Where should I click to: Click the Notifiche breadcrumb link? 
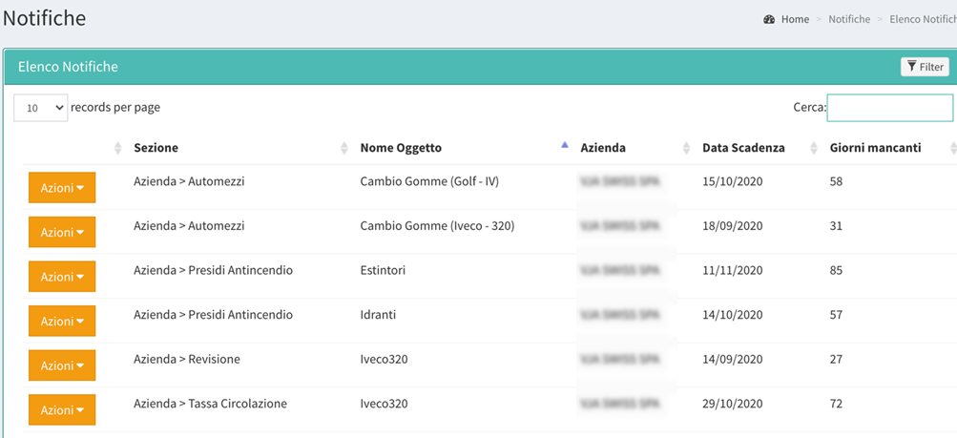(849, 19)
